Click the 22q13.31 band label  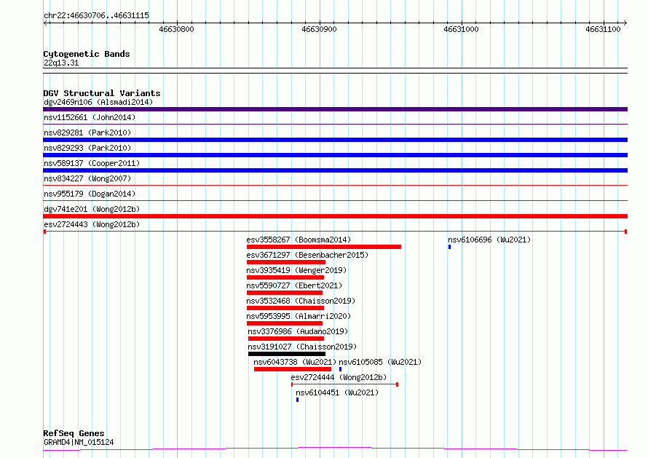point(61,63)
